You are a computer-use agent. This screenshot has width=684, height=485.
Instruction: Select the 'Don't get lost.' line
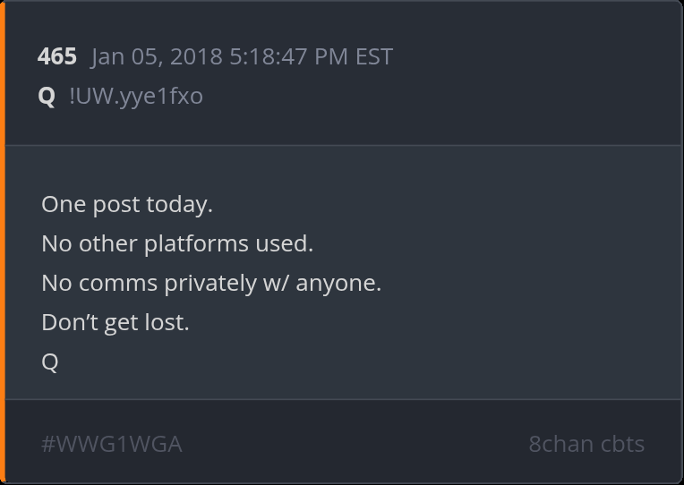[x=115, y=322]
